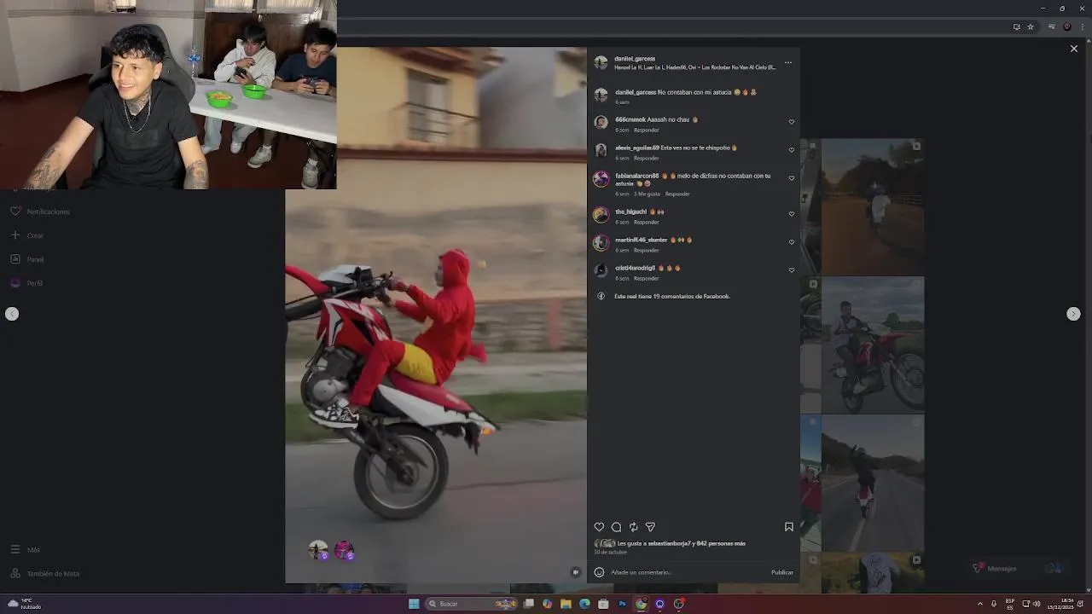Bookmark this tab with browser star icon
Image resolution: width=1092 pixels, height=614 pixels.
coord(1031,26)
